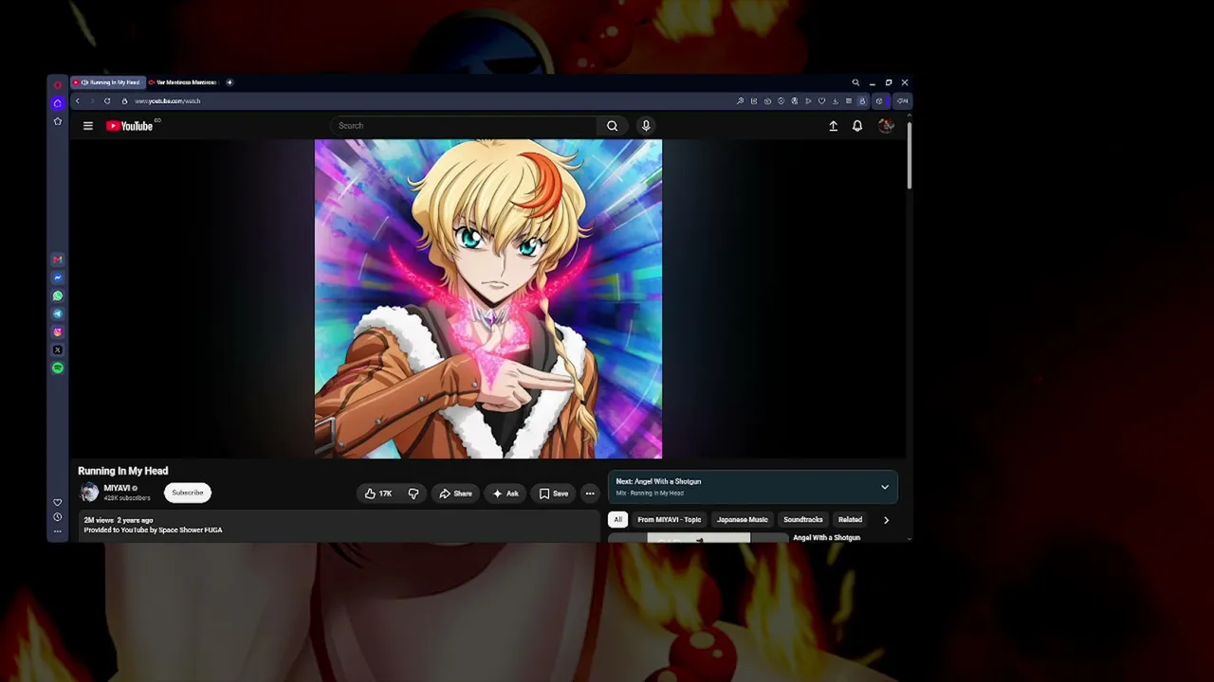1214x682 pixels.
Task: Toggle the ad blocker shield icon
Action: click(x=782, y=101)
